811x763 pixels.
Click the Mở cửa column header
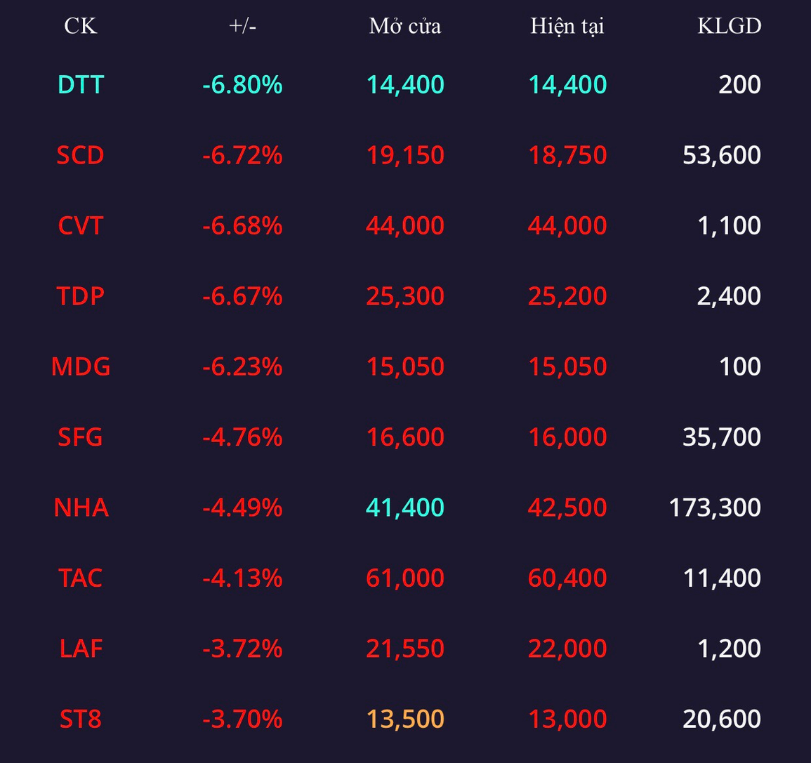click(x=405, y=26)
